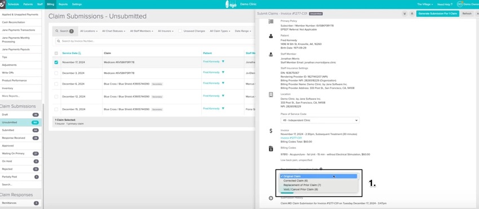Image resolution: width=479 pixels, height=209 pixels.
Task: Click the Unsubmitted status tag beside invoice title
Action: pos(316,14)
